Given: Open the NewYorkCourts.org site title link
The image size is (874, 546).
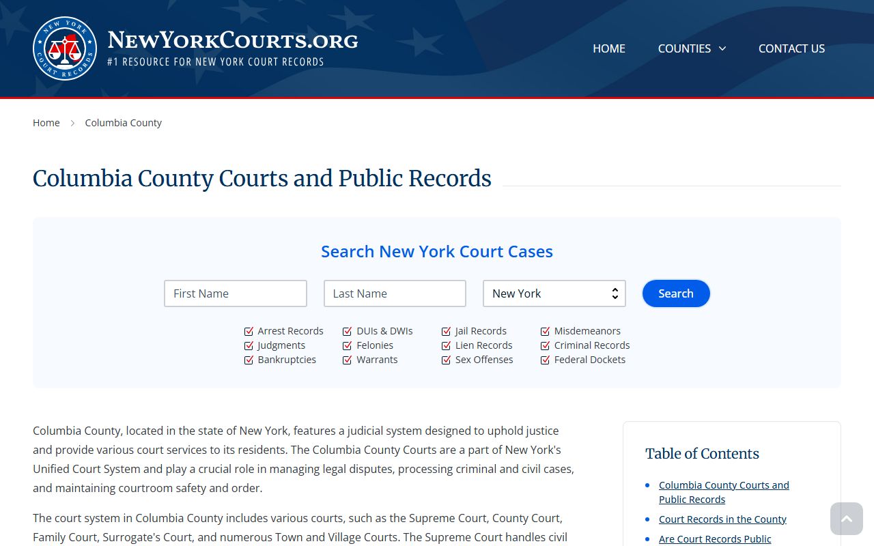Looking at the screenshot, I should (x=233, y=40).
